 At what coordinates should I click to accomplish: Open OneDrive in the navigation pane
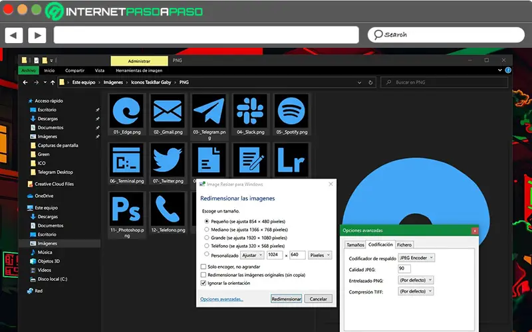[40, 196]
